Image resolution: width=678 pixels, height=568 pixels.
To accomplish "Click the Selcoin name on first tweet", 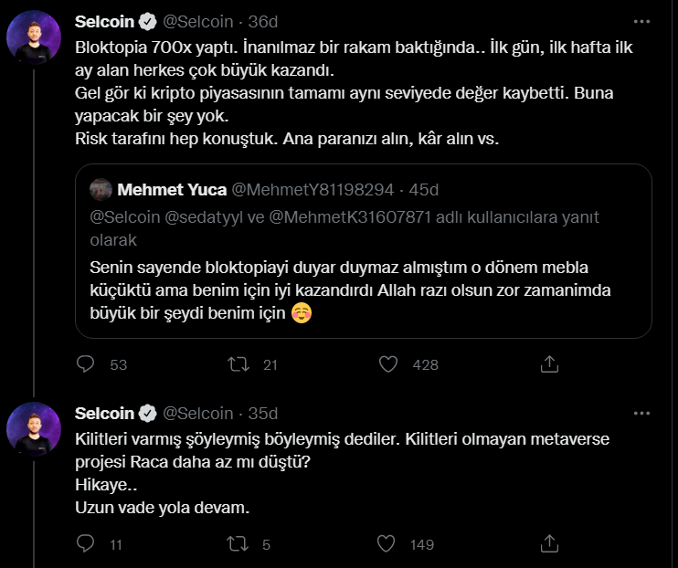I will point(104,20).
